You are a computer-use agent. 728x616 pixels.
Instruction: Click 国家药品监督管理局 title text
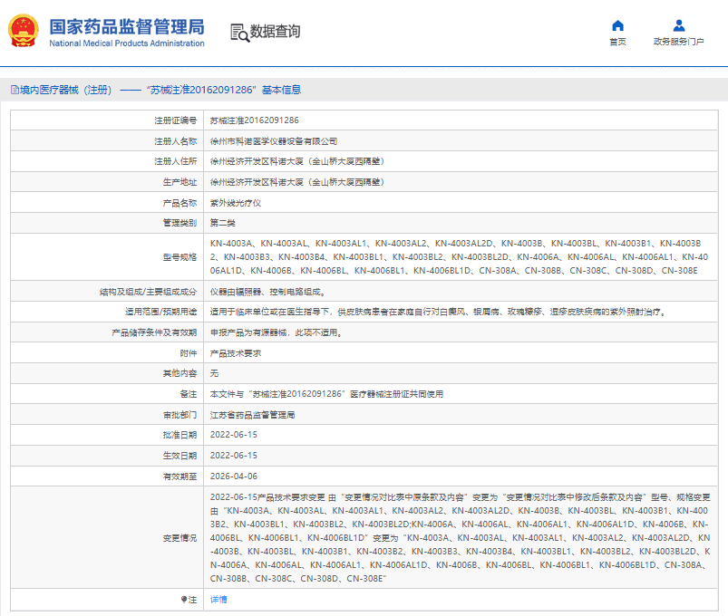127,27
